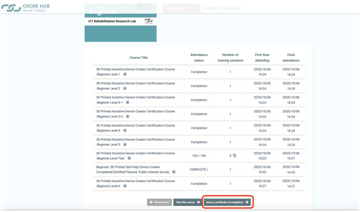Click the Attendance status column header
The height and width of the screenshot is (212, 360).
(199, 58)
